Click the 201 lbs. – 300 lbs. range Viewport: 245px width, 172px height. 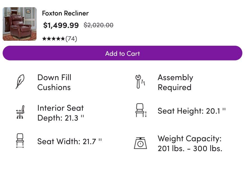click(190, 148)
